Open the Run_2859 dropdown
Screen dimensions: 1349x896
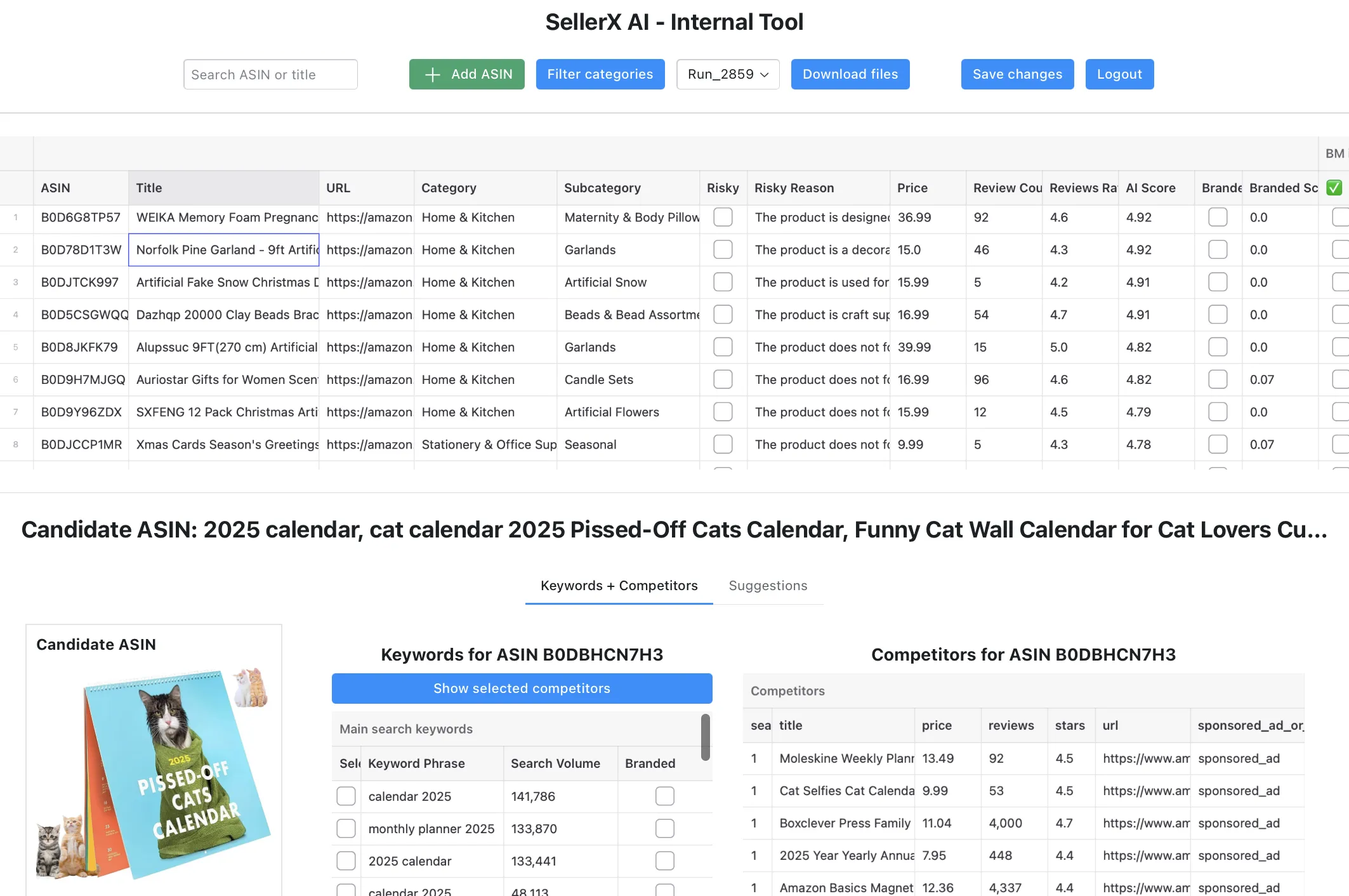click(x=727, y=74)
